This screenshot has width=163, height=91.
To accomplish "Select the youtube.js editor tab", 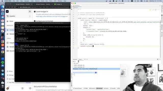I will coord(77,6).
